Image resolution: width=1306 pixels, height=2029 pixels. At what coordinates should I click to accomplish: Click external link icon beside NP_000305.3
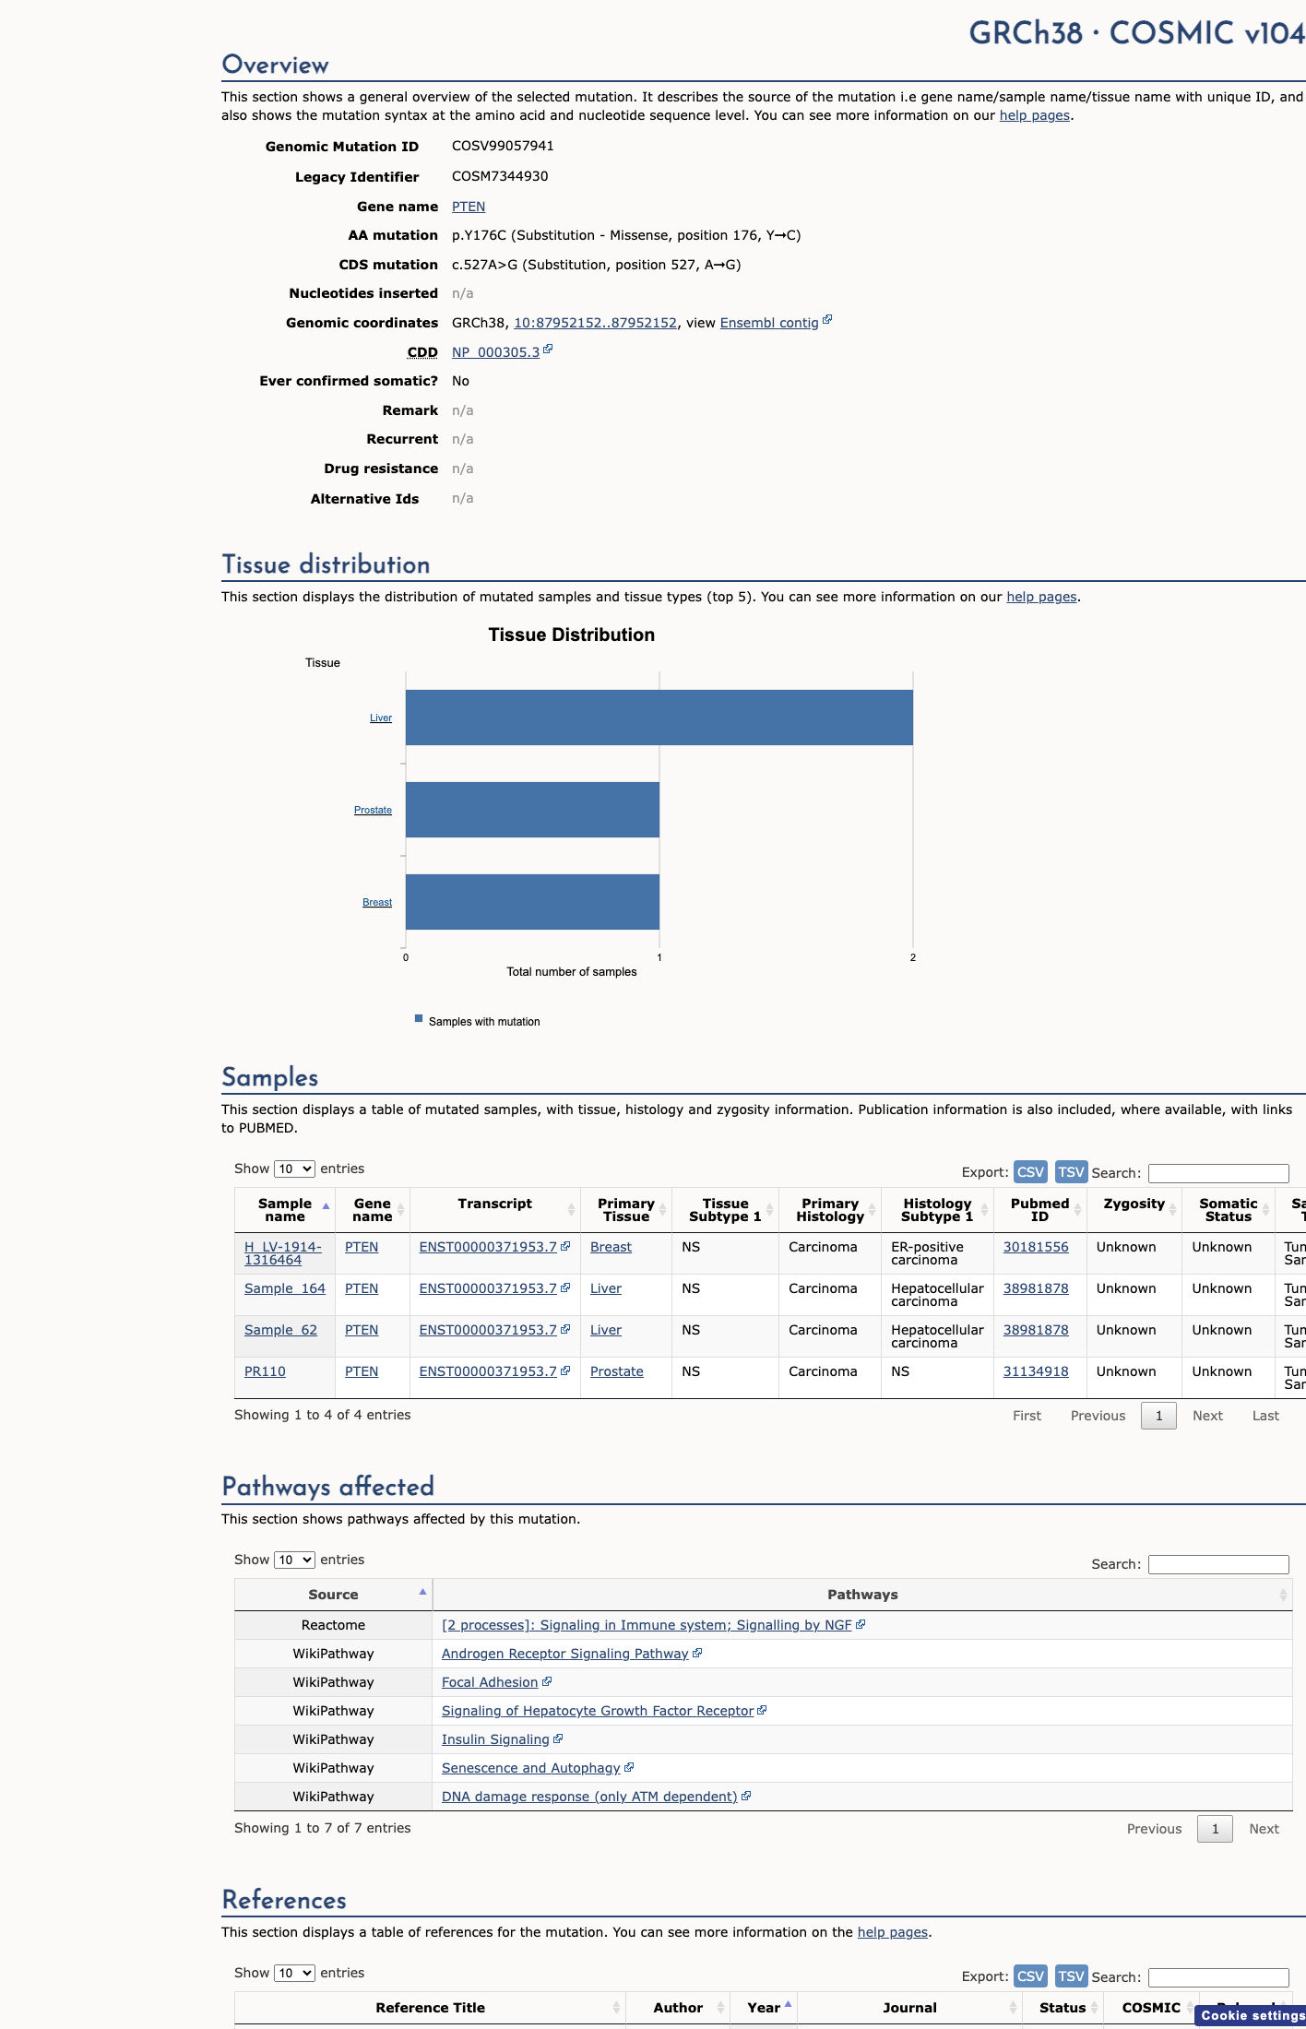[548, 350]
